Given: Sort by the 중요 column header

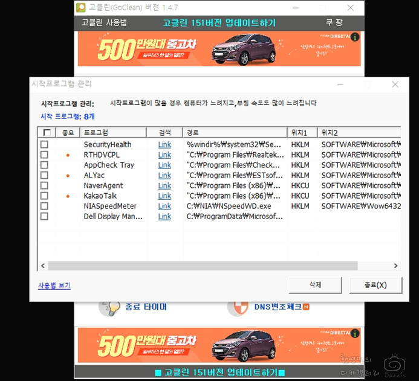Looking at the screenshot, I should click(68, 133).
